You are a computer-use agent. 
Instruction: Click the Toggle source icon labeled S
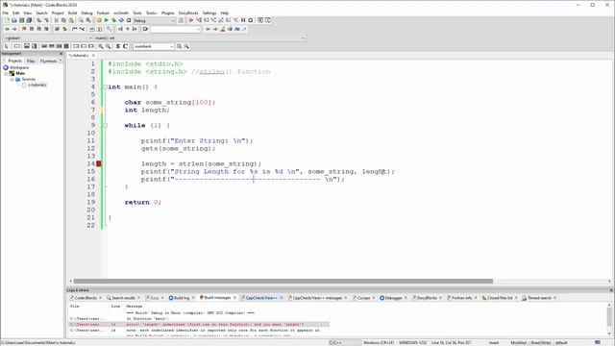tap(117, 46)
